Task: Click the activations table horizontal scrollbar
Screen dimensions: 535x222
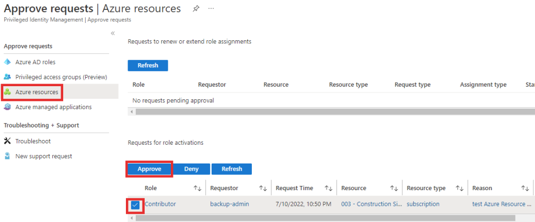Action: (325, 218)
